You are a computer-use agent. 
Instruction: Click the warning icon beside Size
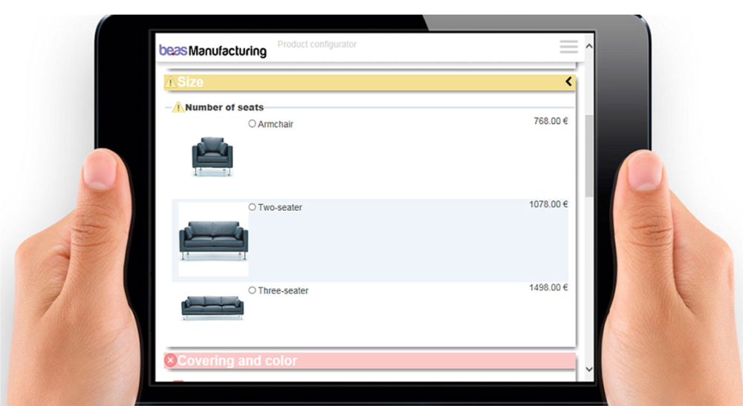(x=171, y=82)
